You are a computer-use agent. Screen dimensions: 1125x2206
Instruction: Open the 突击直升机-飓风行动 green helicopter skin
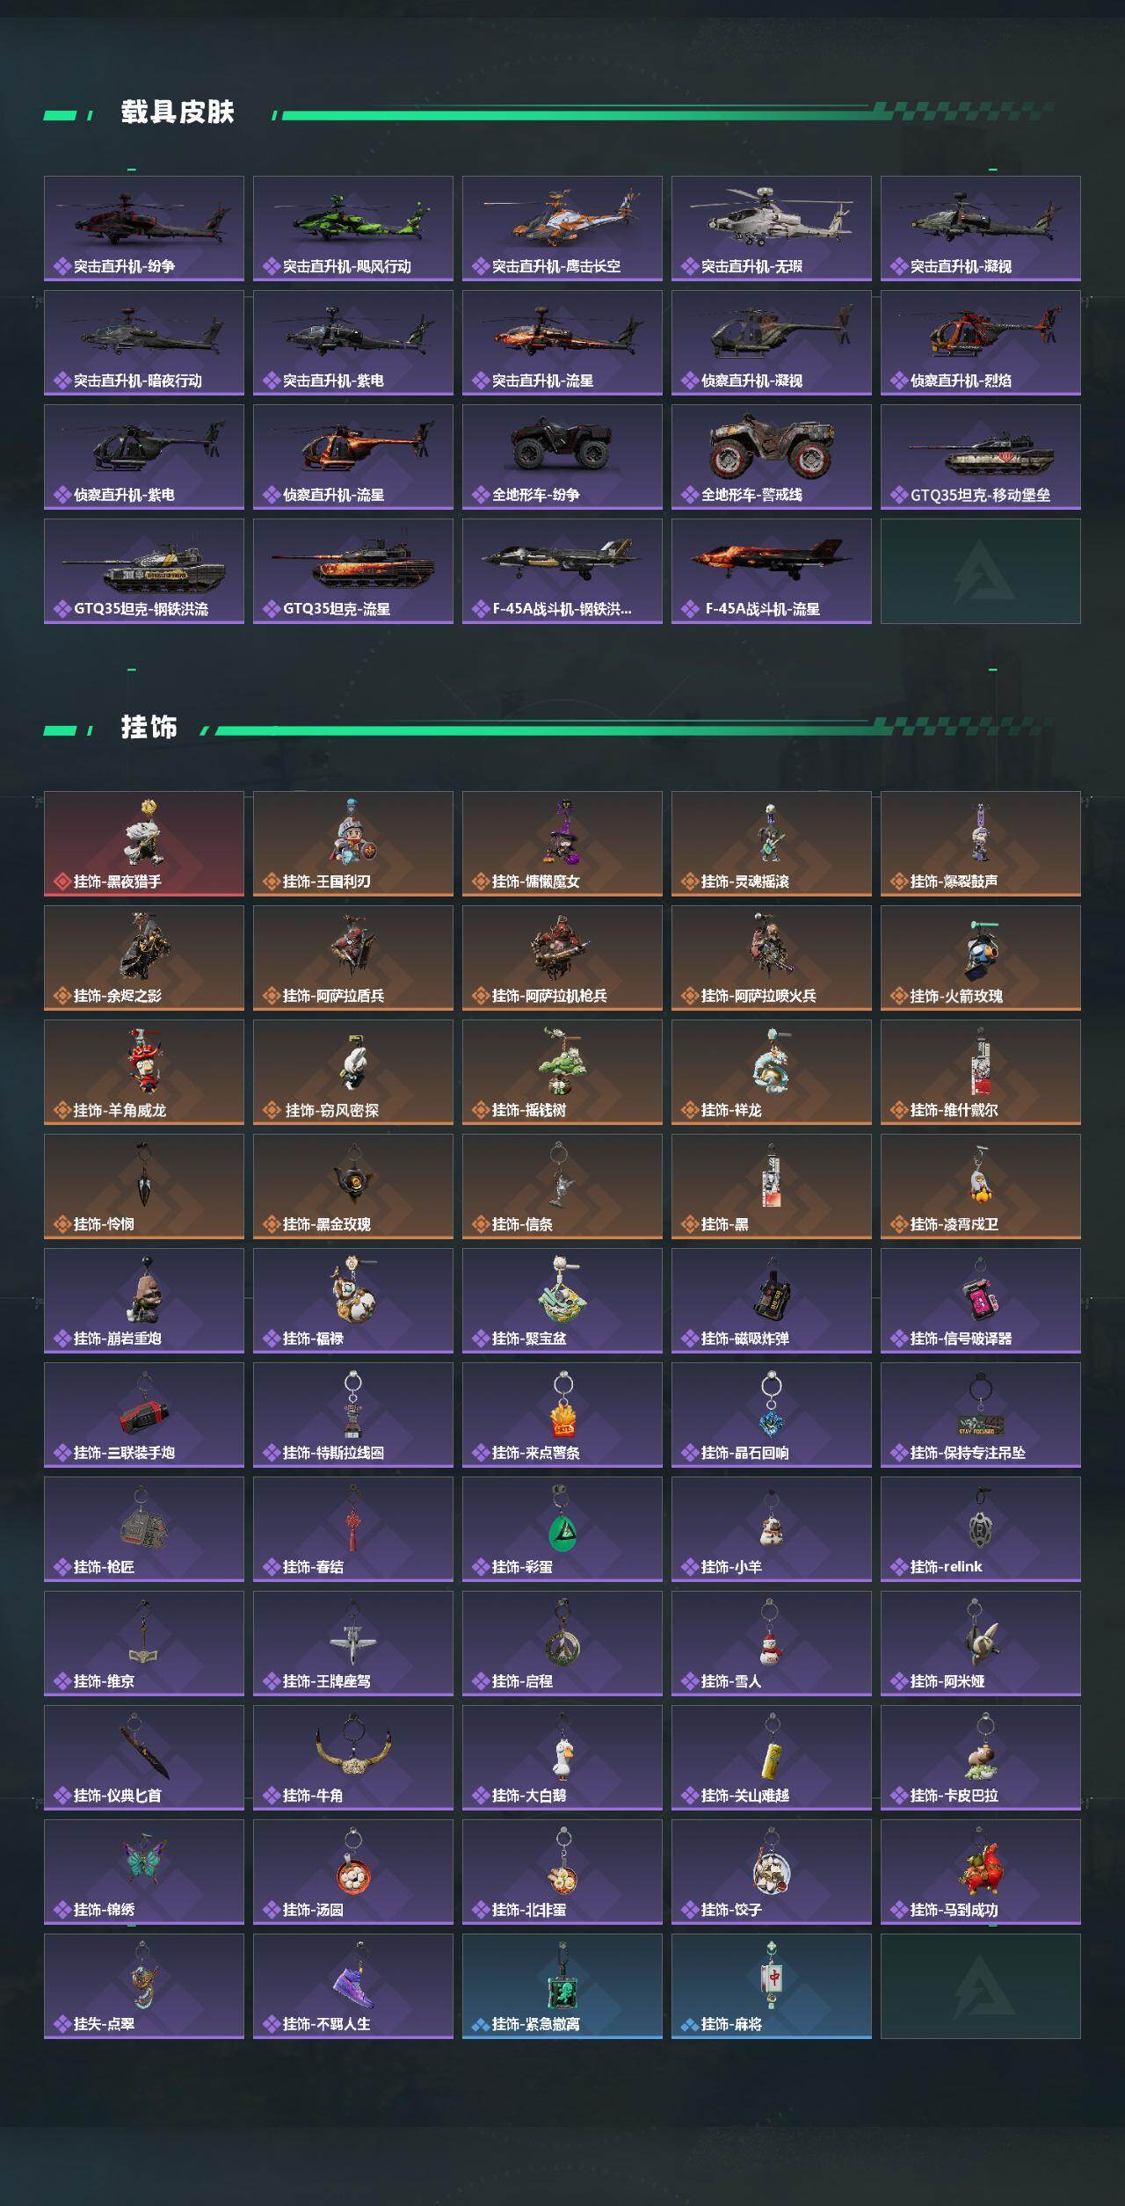pos(353,229)
